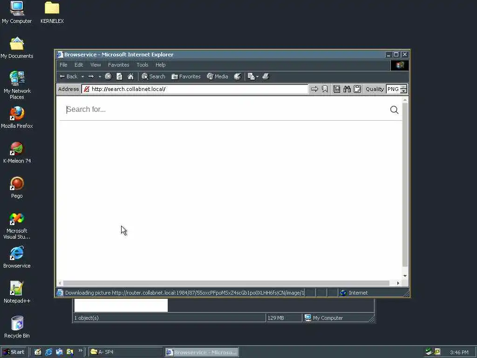Screen dimensions: 477x358
Task: Click the clipboard icon on the address bar
Action: (x=357, y=89)
